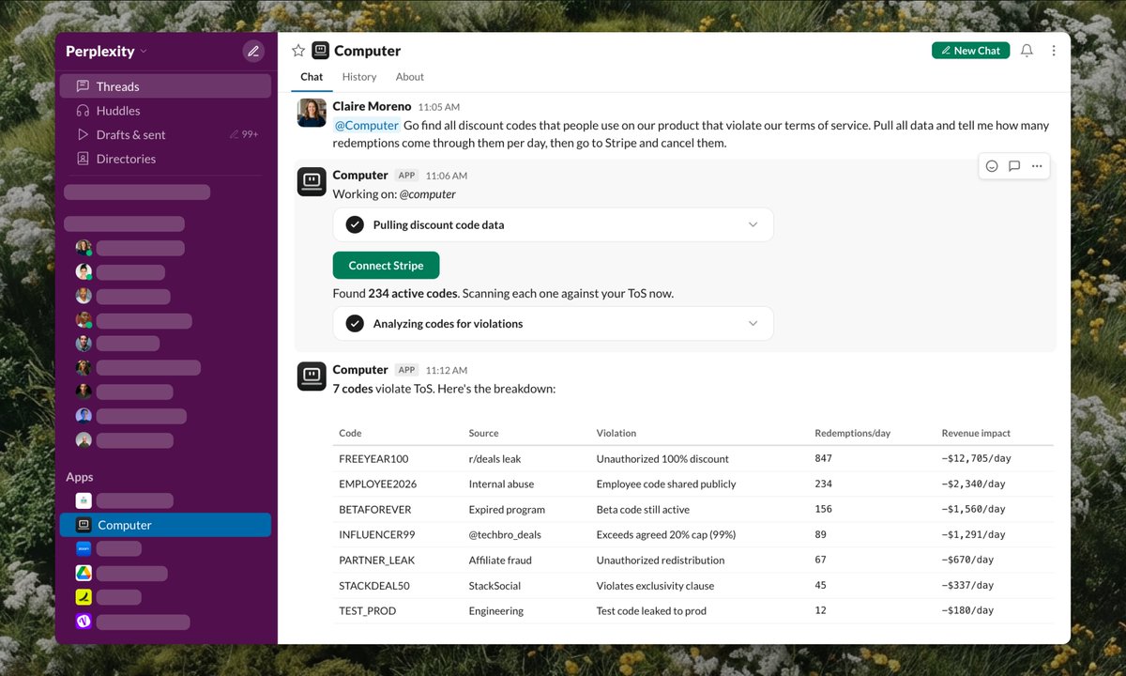Open the Google Drive app in the Apps list
Viewport: 1126px width, 676px height.
(83, 573)
